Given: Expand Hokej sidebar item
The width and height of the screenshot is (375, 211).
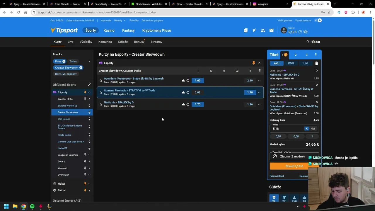Looking at the screenshot, I should click(89, 184).
